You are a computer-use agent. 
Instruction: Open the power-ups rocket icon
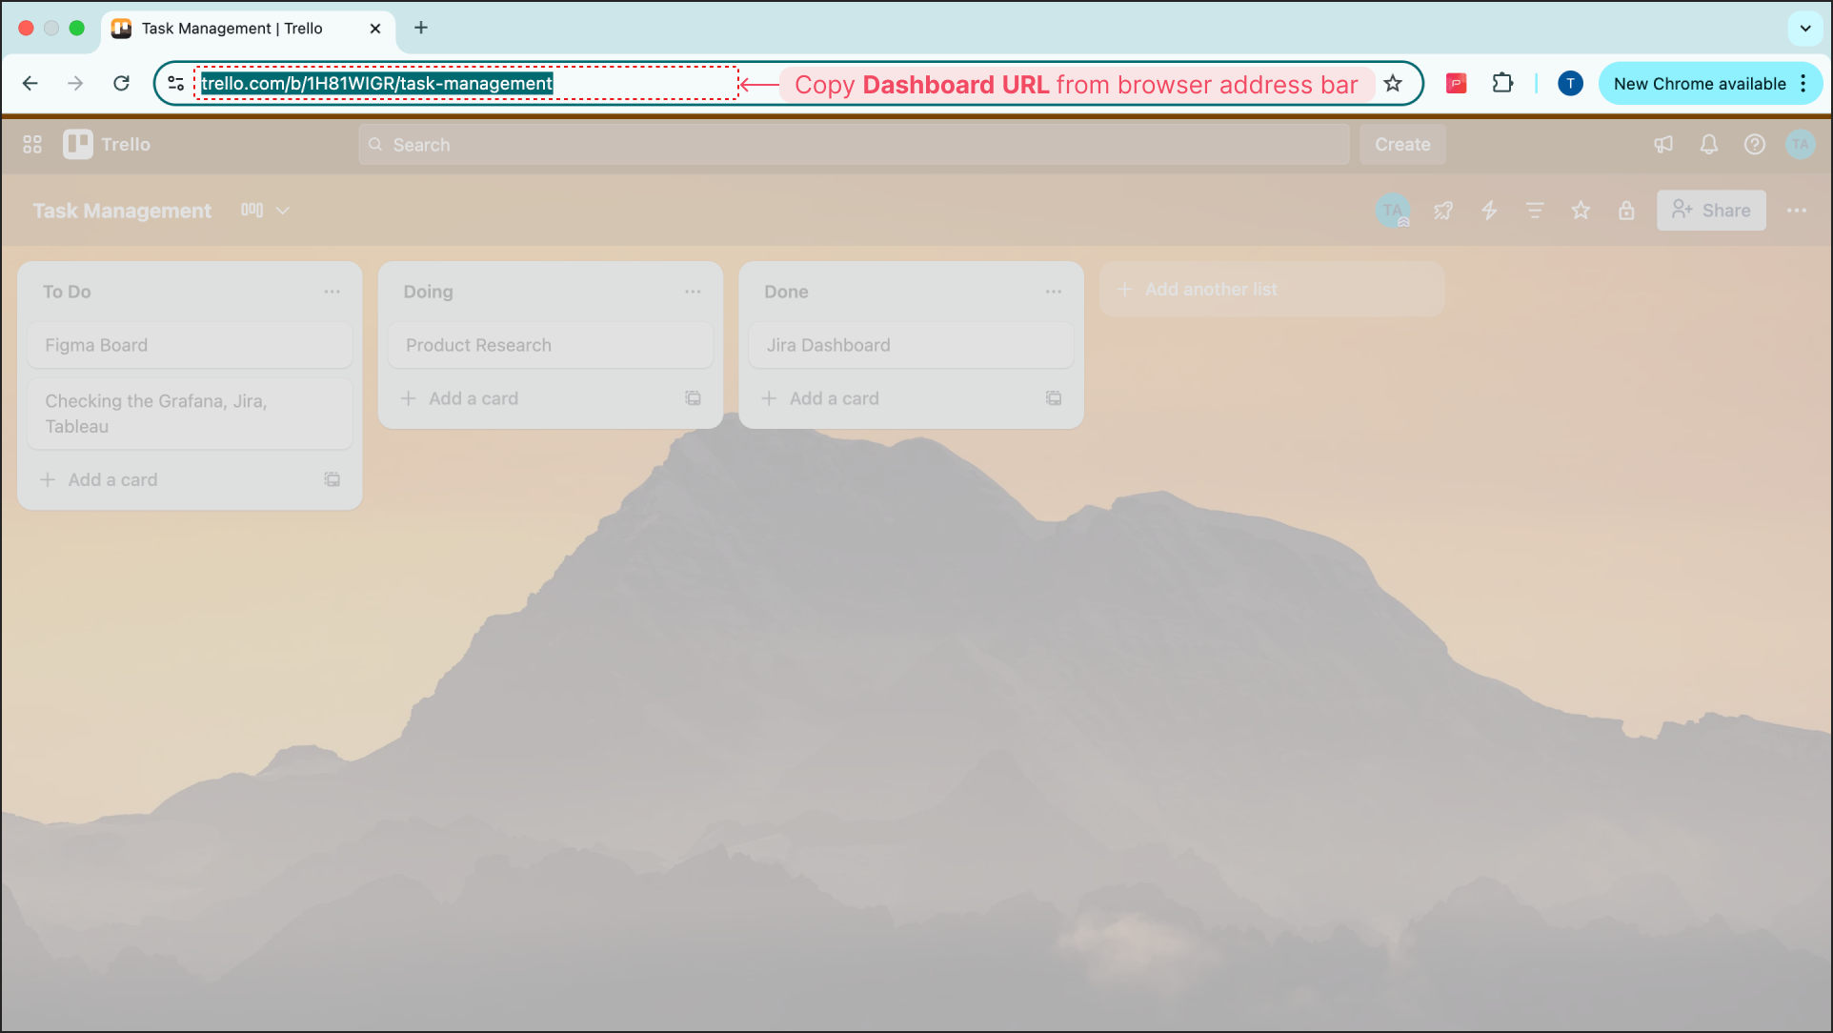(1443, 211)
